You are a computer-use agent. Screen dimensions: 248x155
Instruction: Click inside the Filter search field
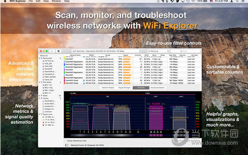pyautogui.click(x=185, y=51)
